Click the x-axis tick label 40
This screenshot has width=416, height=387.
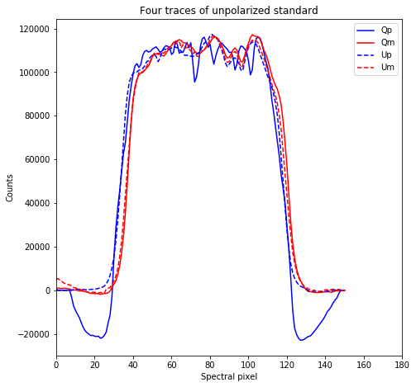133,365
